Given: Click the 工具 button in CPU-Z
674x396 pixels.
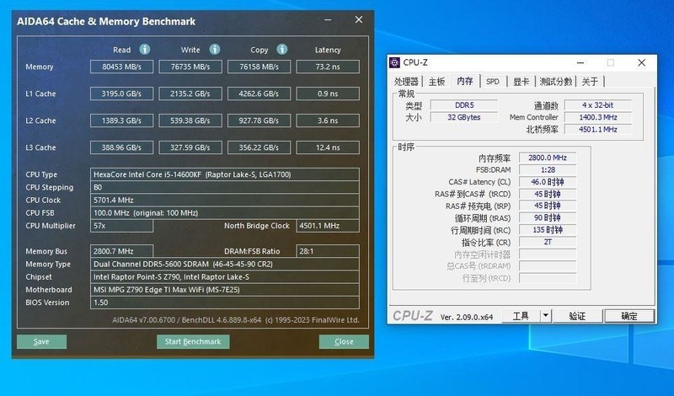Looking at the screenshot, I should click(x=521, y=316).
